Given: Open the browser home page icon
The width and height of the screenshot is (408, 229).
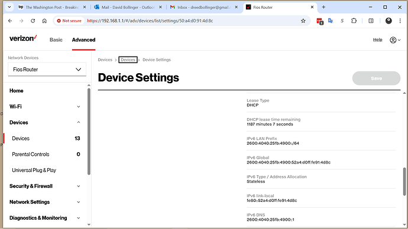Looking at the screenshot, I should coord(44,21).
